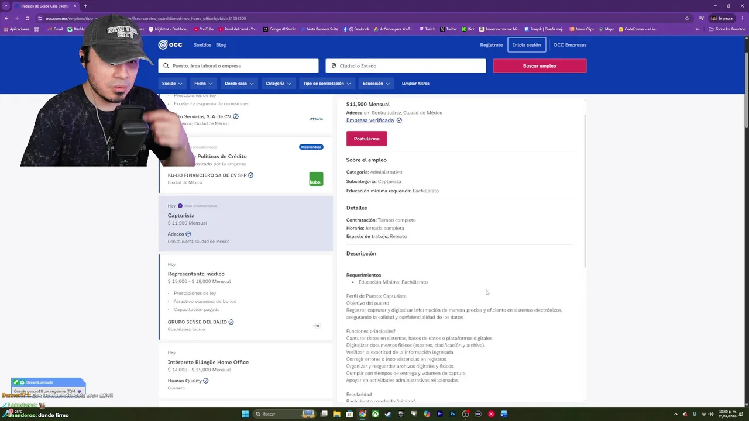Open the Blog menu item

pos(221,45)
